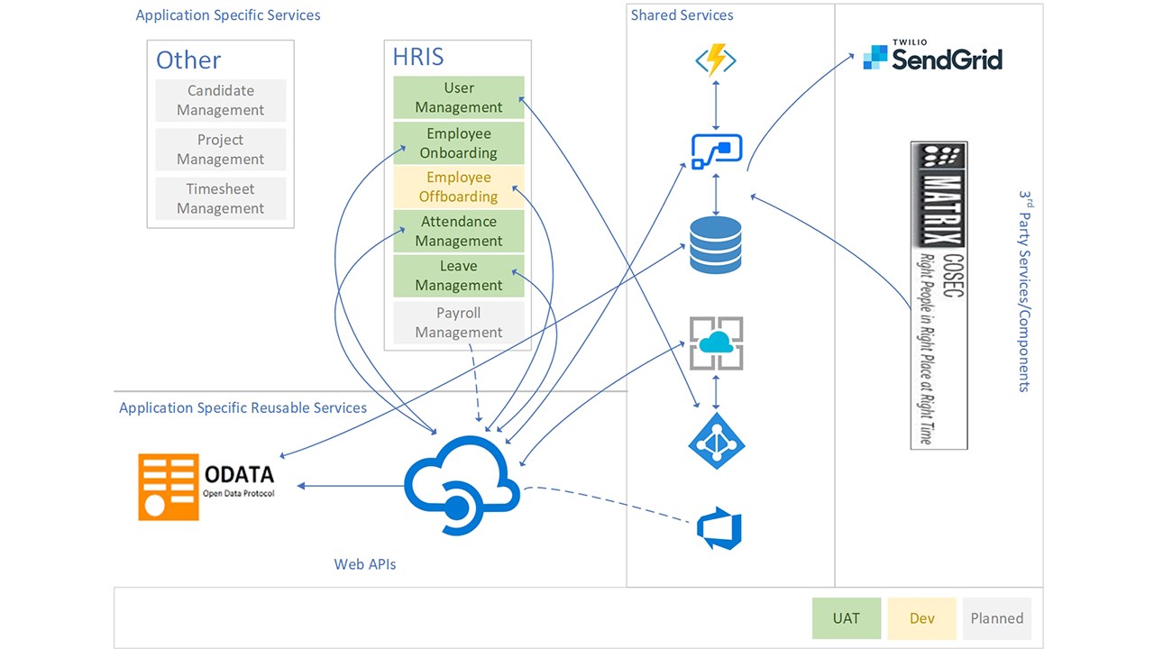This screenshot has width=1154, height=649.
Task: Click the orange ODATA logo
Action: 206,487
